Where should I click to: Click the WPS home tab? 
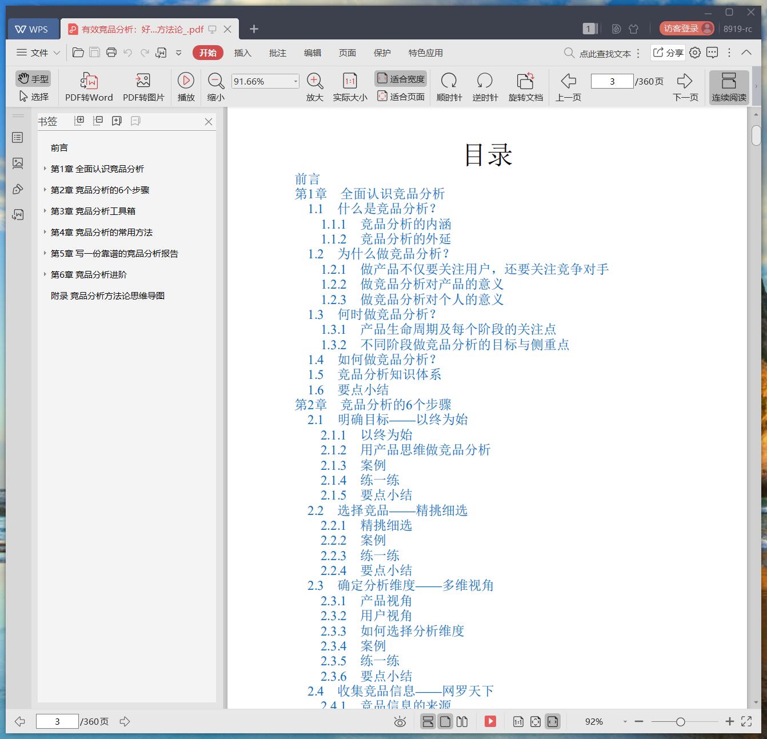pos(32,29)
